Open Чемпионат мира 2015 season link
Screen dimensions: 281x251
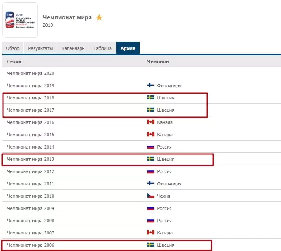[x=31, y=135]
